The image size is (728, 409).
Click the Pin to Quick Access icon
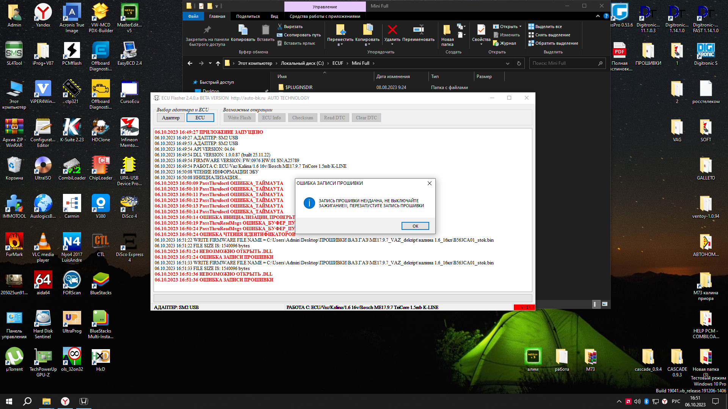pyautogui.click(x=207, y=30)
